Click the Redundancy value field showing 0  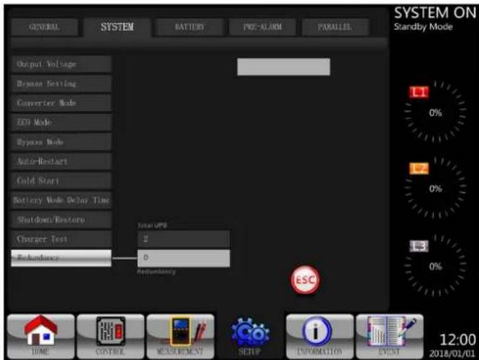[184, 258]
